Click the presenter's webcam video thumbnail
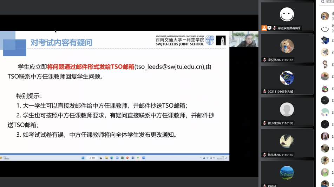Screen dimensions: 334x187 coord(244,39)
